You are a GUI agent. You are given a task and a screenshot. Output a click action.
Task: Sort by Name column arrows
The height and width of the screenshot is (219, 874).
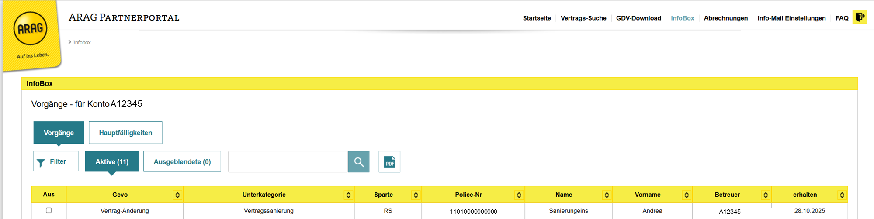pos(607,195)
